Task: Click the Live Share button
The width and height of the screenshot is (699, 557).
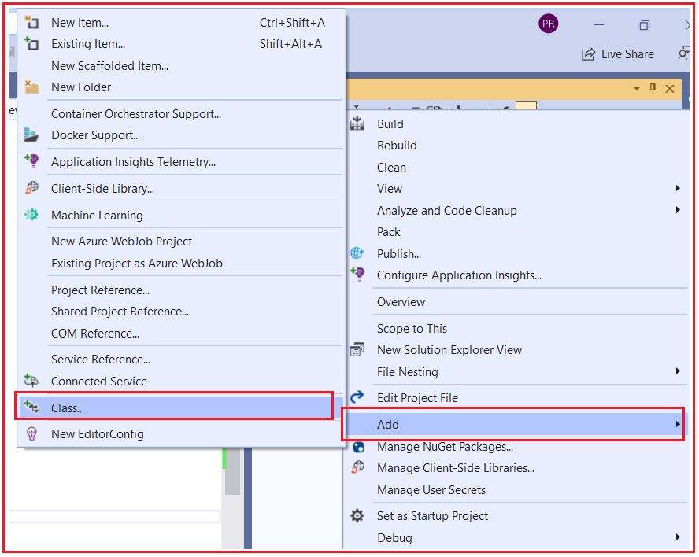Action: pyautogui.click(x=618, y=53)
